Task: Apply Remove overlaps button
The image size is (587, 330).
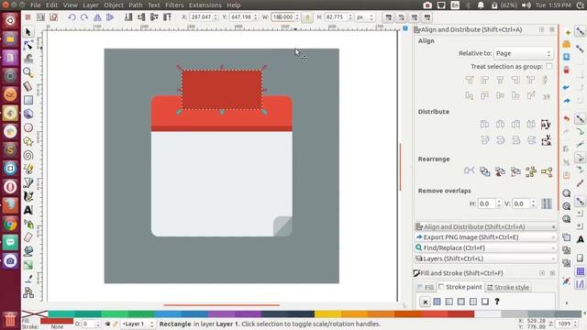Action: pyautogui.click(x=547, y=203)
